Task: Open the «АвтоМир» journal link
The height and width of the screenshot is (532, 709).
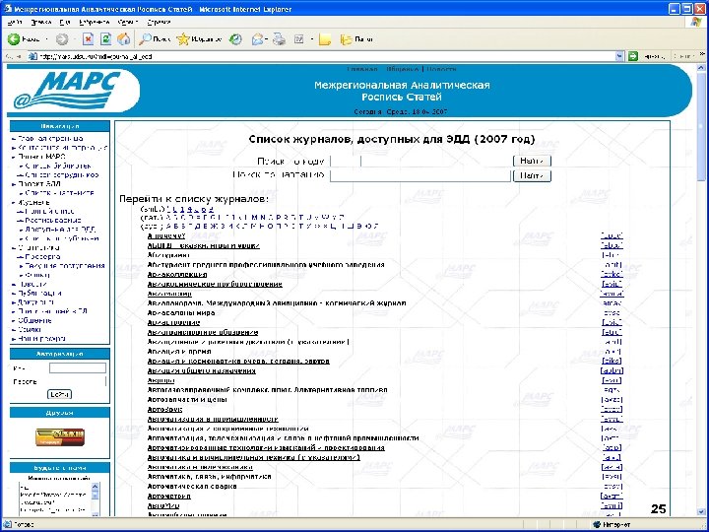Action: [x=163, y=505]
